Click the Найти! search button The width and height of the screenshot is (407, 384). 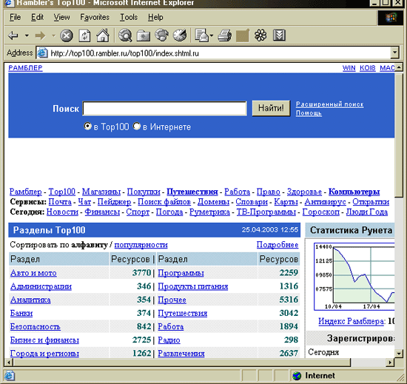[x=271, y=108]
